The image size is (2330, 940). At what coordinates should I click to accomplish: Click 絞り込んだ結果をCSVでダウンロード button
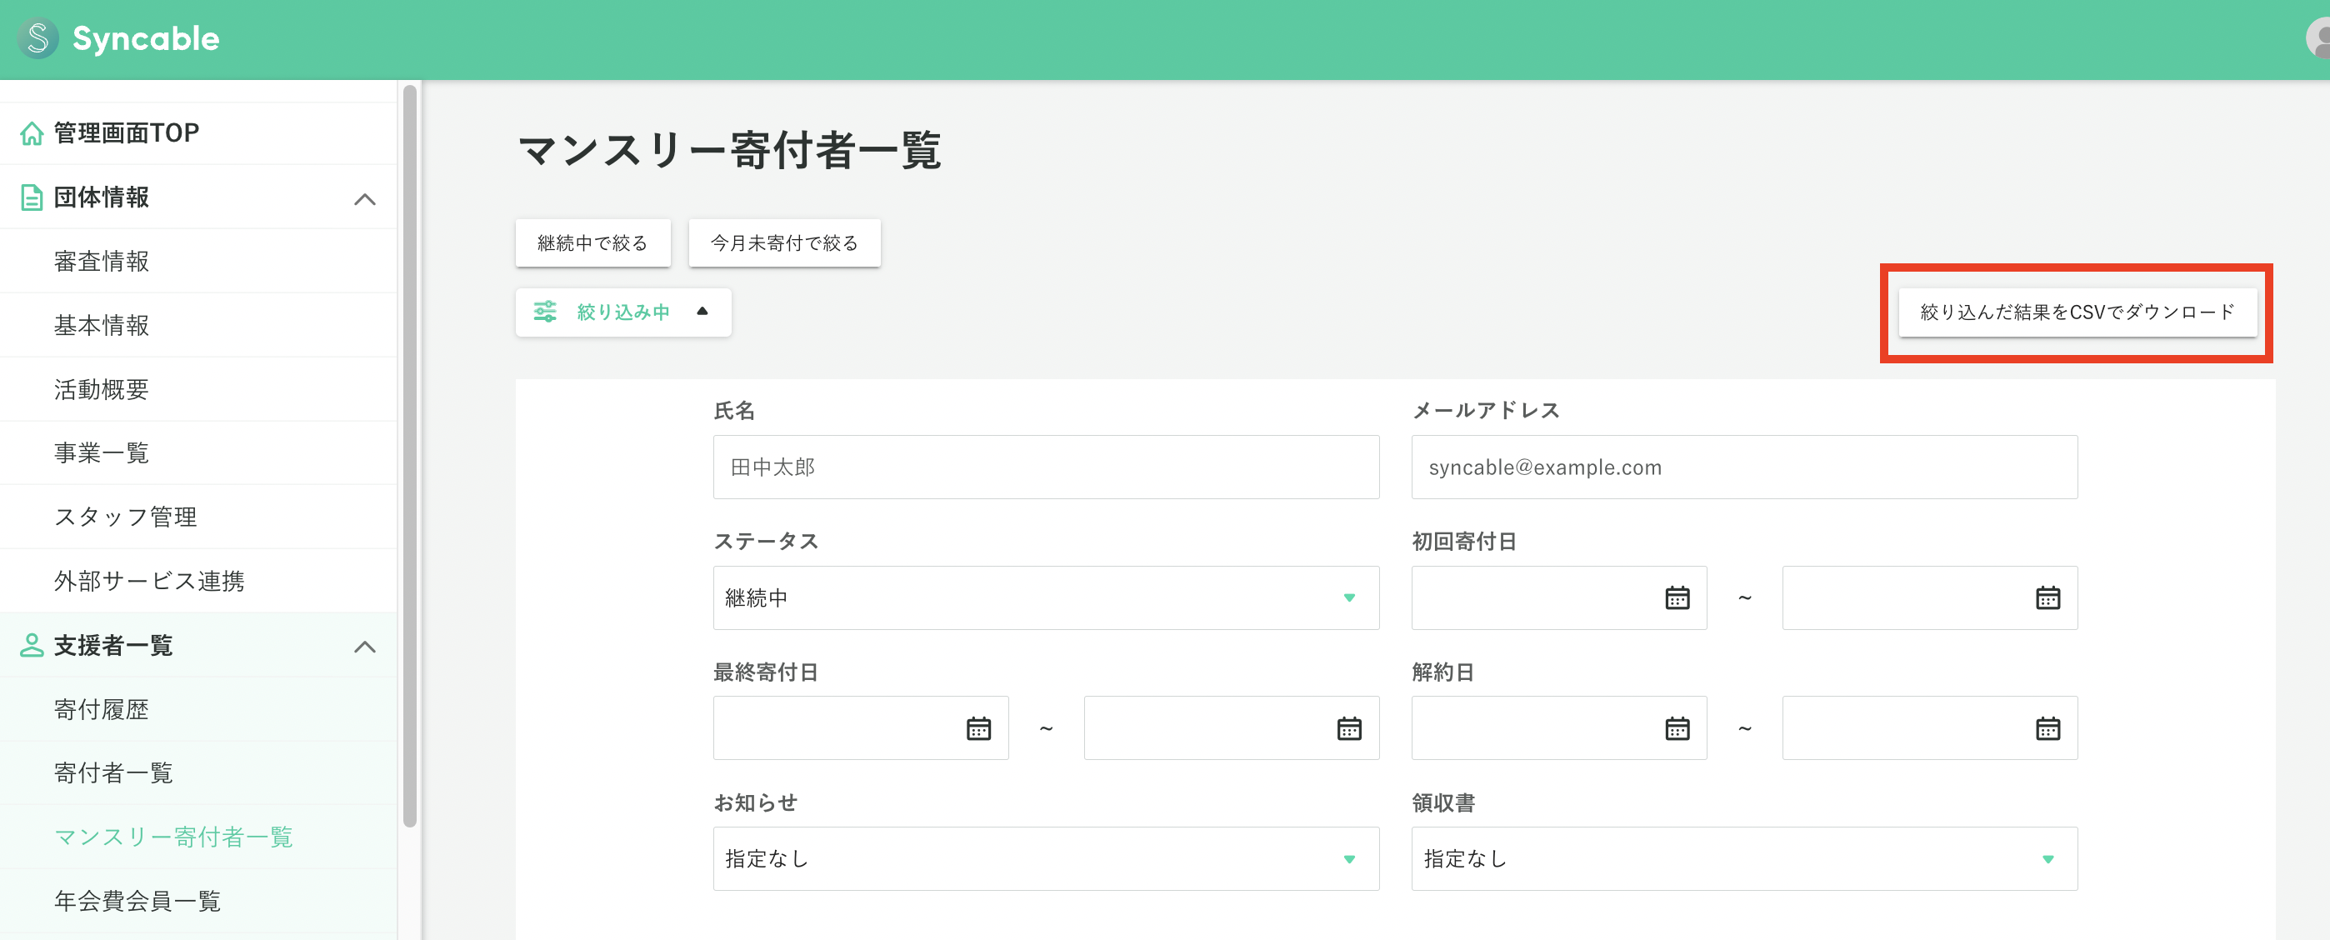coord(2075,311)
